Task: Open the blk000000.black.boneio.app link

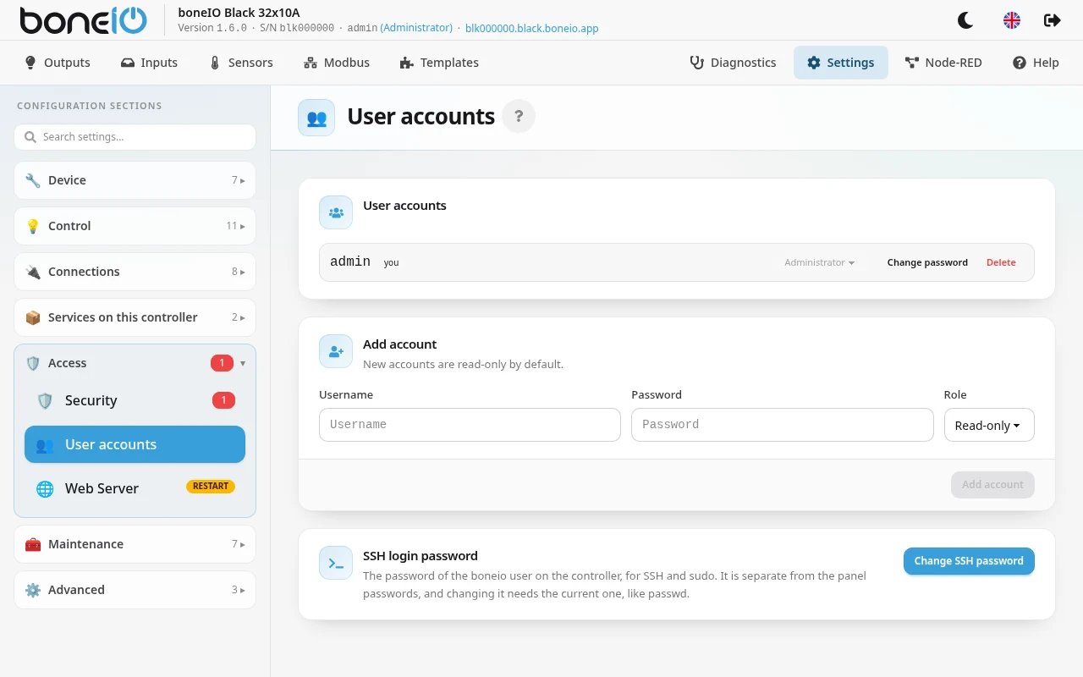Action: [532, 28]
